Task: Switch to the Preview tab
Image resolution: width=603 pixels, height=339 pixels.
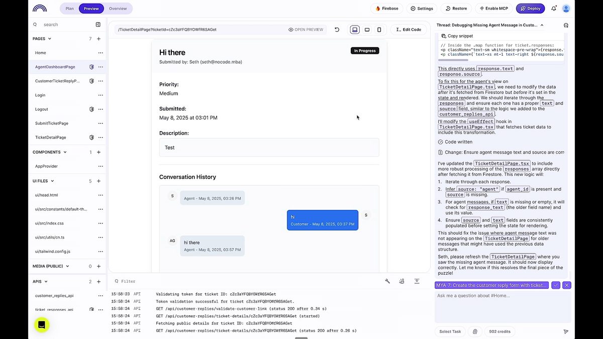Action: click(91, 9)
